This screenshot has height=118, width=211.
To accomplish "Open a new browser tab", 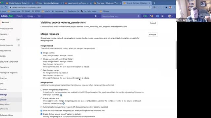I will (x=154, y=3).
